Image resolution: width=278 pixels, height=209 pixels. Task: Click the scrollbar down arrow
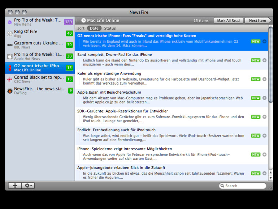click(271, 178)
